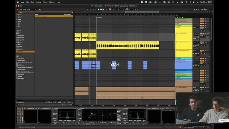Open Templates category in browser
This screenshot has width=229, height=129.
20,50
